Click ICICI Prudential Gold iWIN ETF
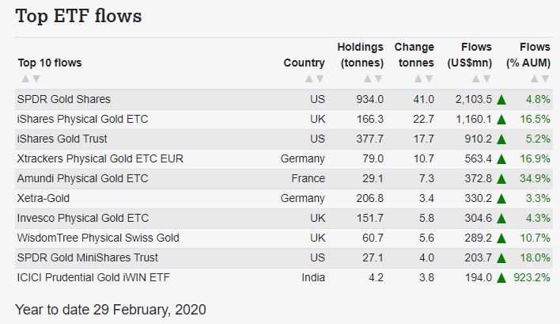The width and height of the screenshot is (560, 324). [93, 277]
